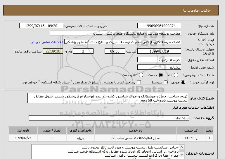The width and height of the screenshot is (225, 159).
Task: Click the توضیحات خریدار label
Action: point(200,153)
